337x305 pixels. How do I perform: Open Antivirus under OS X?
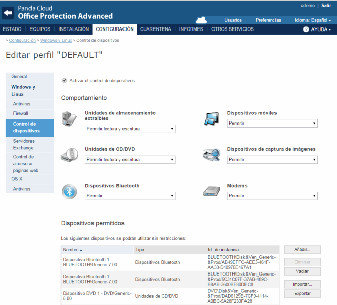(x=29, y=189)
